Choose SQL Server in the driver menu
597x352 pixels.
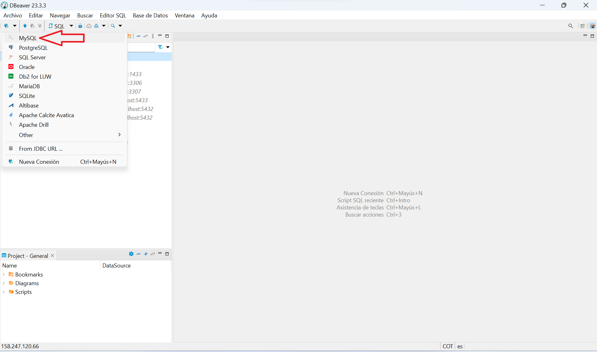coord(64,57)
